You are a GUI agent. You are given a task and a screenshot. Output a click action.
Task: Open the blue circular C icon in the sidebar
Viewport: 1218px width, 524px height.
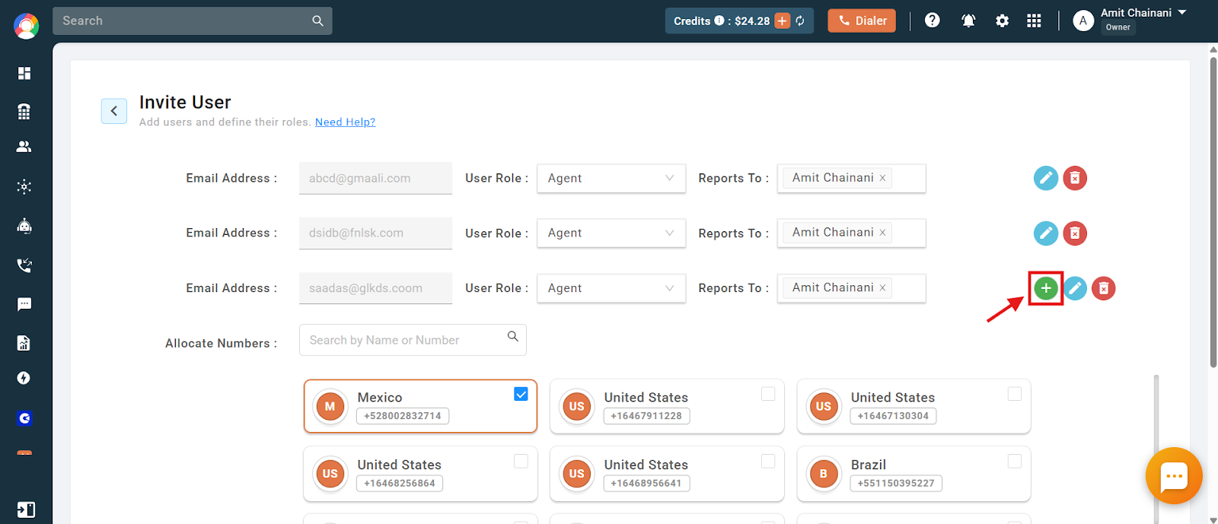24,418
